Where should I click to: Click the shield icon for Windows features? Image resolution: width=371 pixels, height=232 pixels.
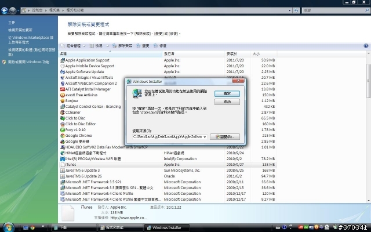tap(4, 62)
